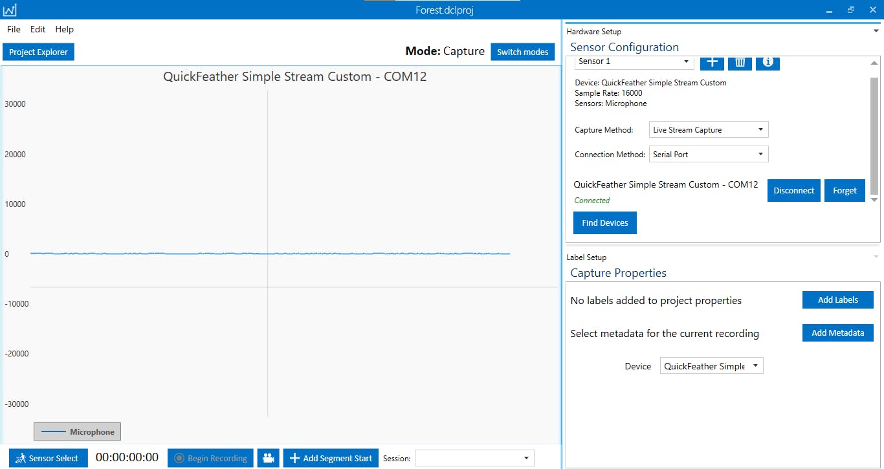Screen dimensions: 884x469
Task: Forget the connected device
Action: (x=845, y=191)
